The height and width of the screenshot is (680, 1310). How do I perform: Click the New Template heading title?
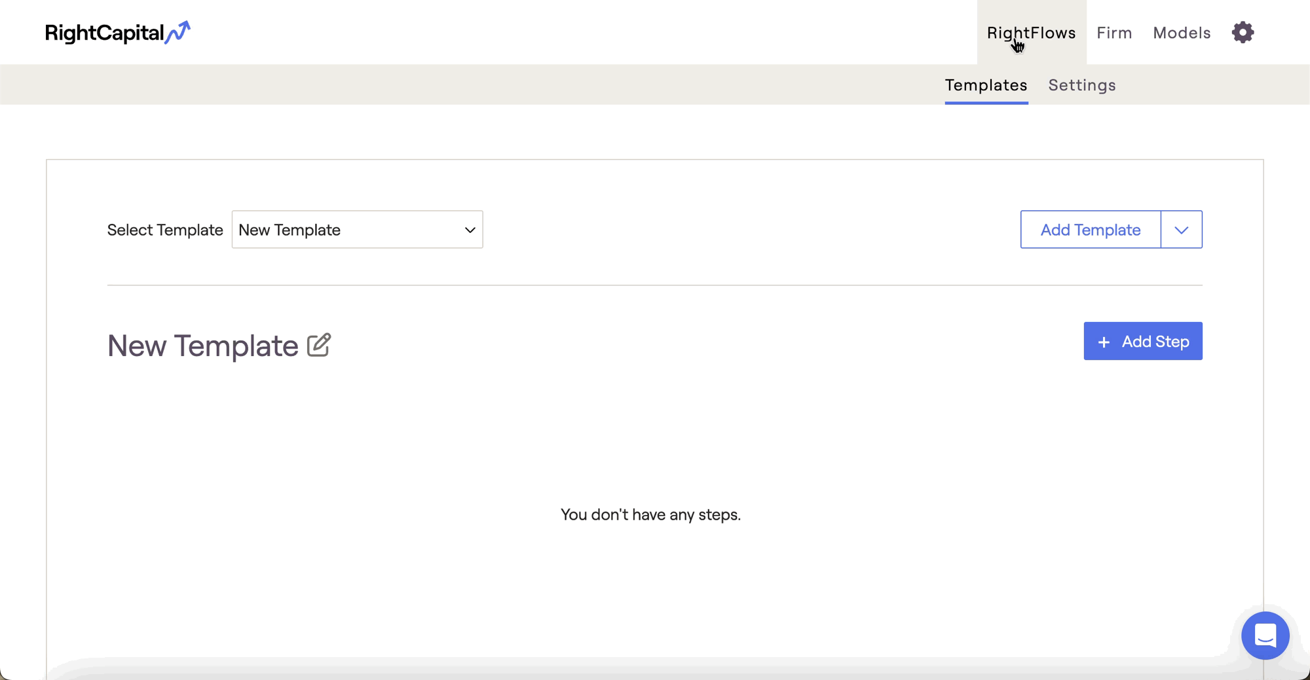click(203, 346)
